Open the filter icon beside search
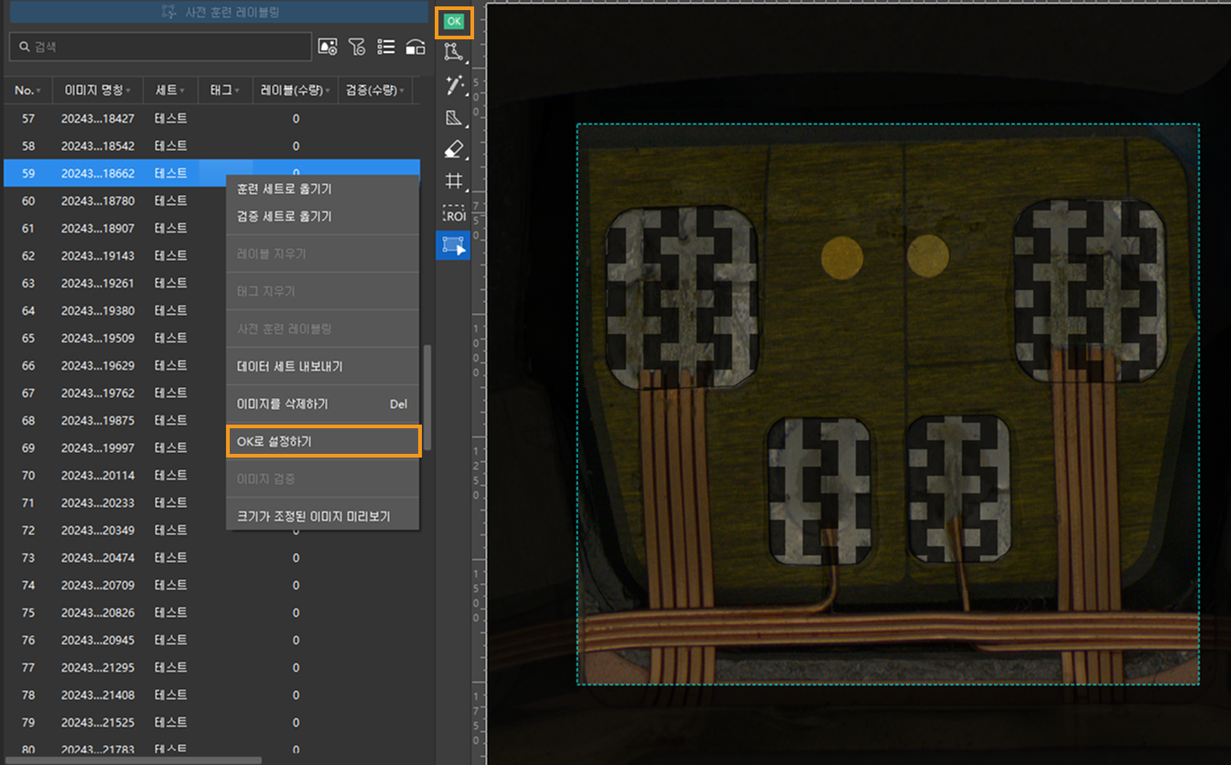The width and height of the screenshot is (1231, 765). click(x=357, y=47)
